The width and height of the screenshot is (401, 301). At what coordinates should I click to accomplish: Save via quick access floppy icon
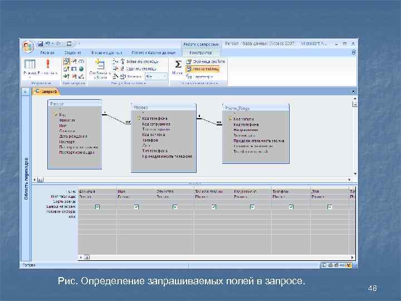click(40, 44)
